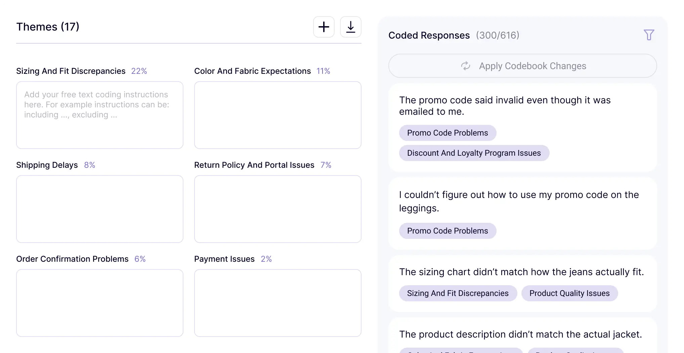
Task: Click into the Shipping Delays instructions field
Action: (x=100, y=209)
